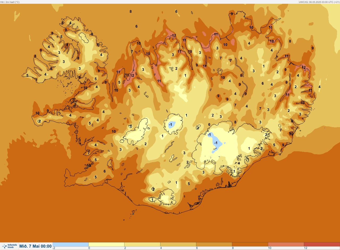This screenshot has height=250, width=340.
Task: Click the forecast time Mið. 7 Maí 00:00
Action: tap(36, 246)
